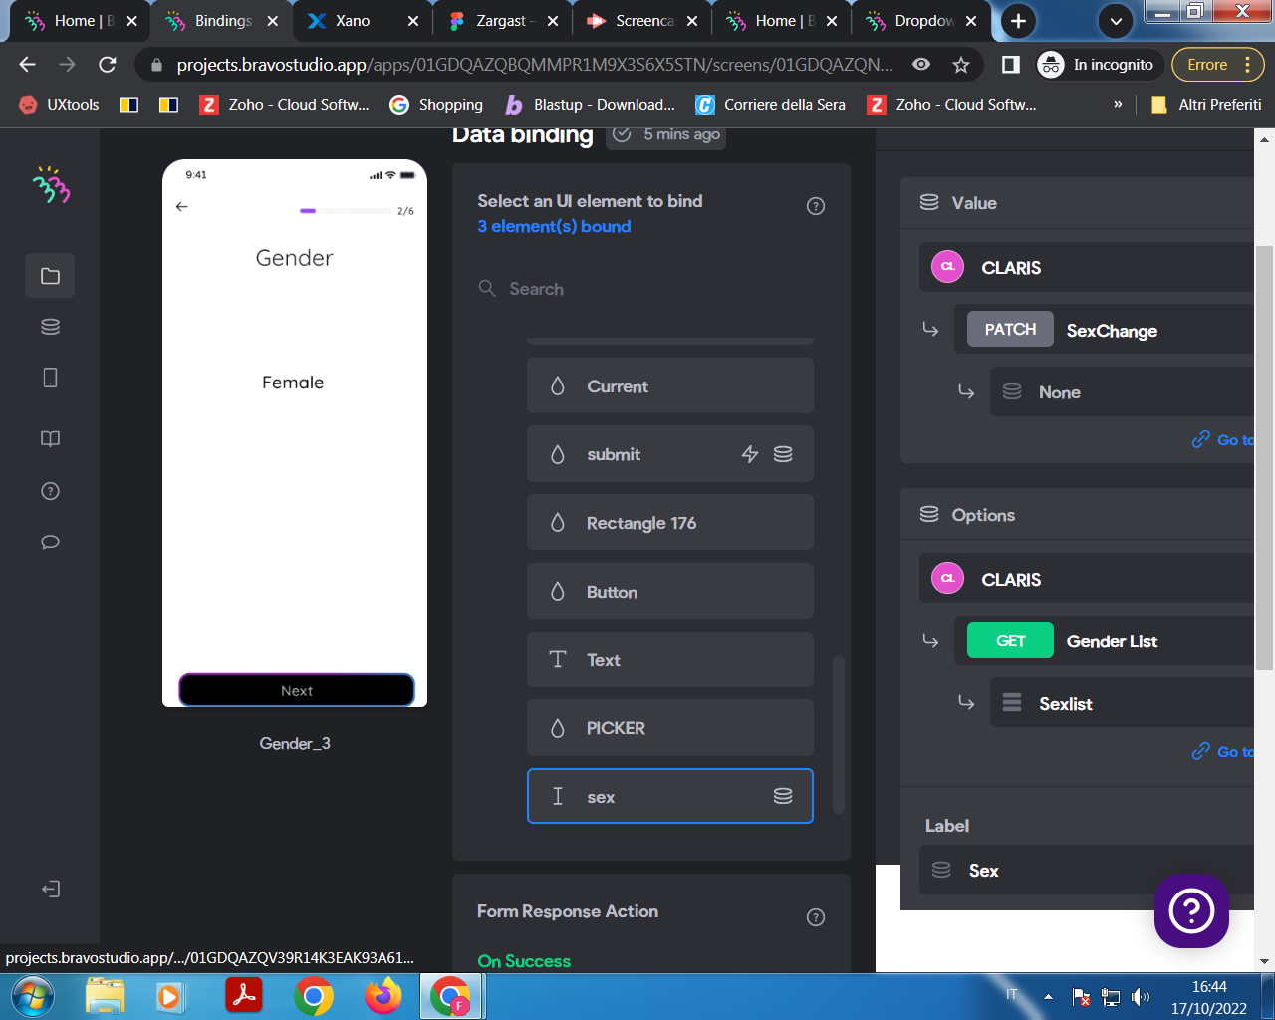Open the browser tab search chevron
The height and width of the screenshot is (1020, 1275).
click(1116, 21)
